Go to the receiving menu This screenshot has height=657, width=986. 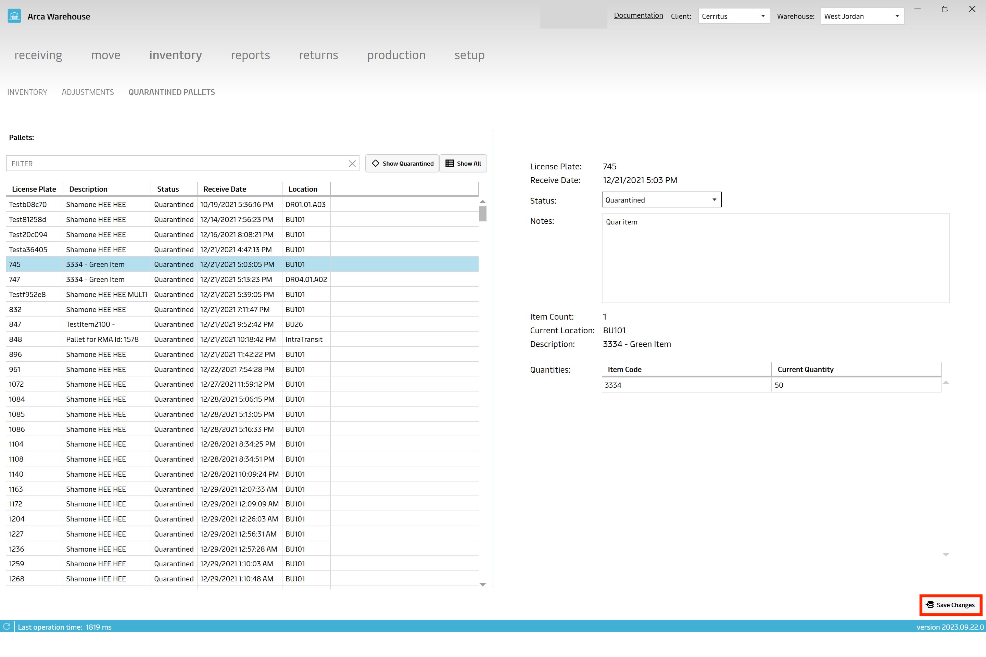point(38,55)
